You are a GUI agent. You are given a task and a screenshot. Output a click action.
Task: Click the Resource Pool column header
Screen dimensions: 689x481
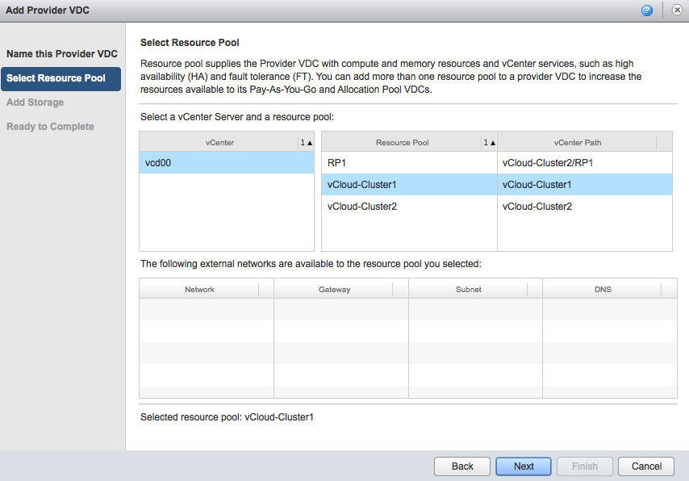point(402,143)
